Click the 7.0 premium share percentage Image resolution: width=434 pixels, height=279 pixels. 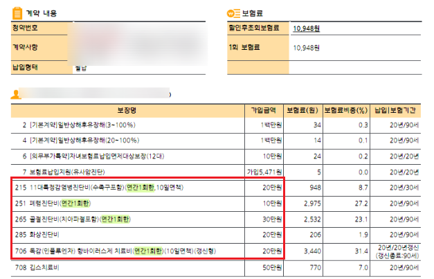pos(363,268)
